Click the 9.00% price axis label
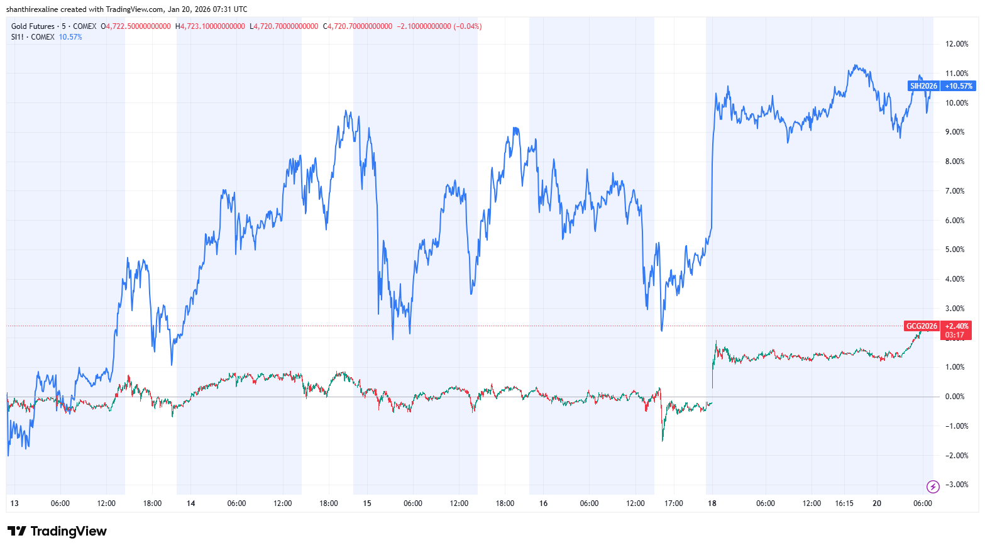Viewport: 985px width, 550px height. (955, 132)
